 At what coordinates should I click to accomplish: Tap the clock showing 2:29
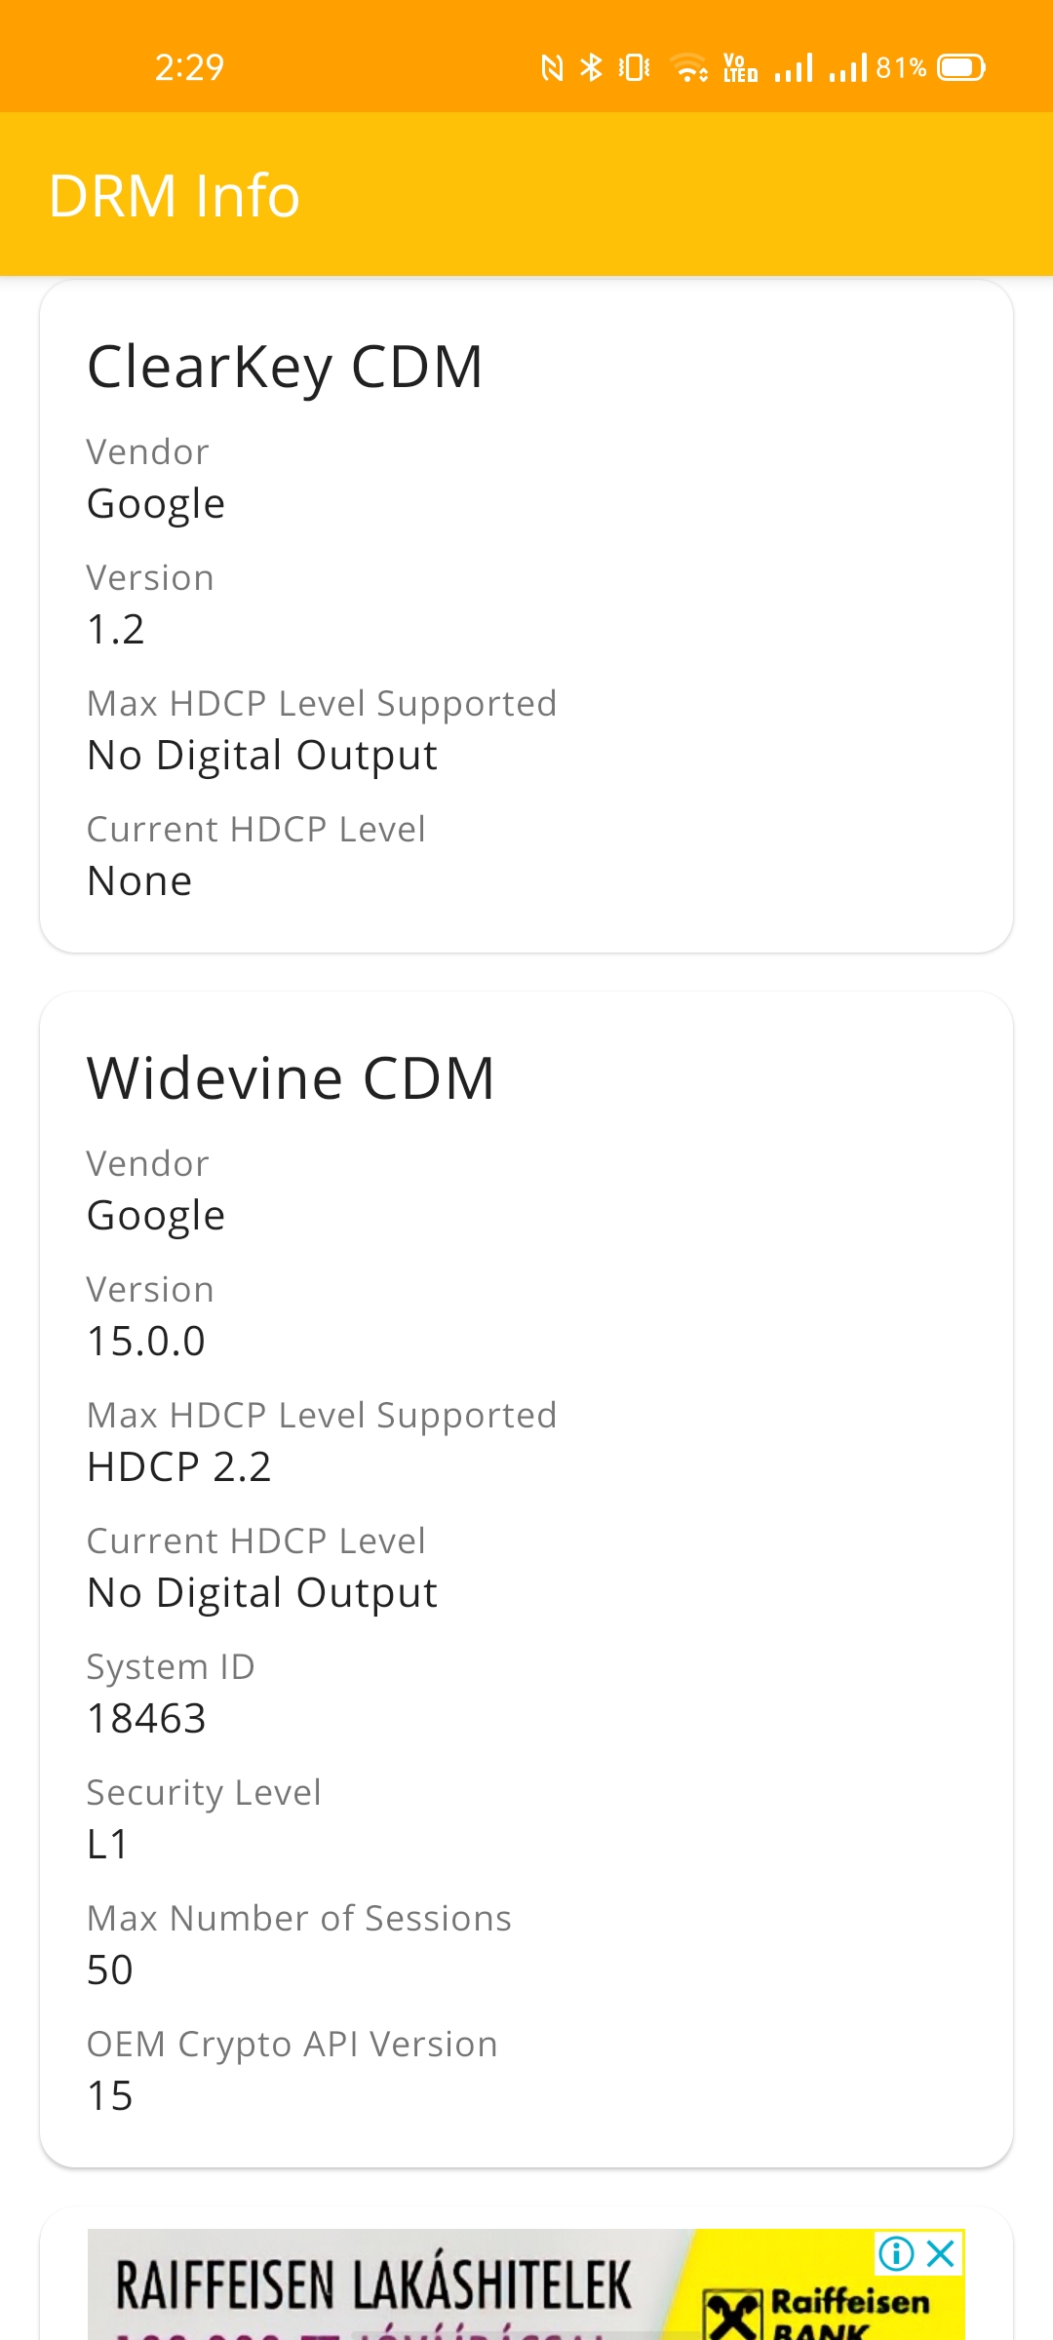click(190, 67)
